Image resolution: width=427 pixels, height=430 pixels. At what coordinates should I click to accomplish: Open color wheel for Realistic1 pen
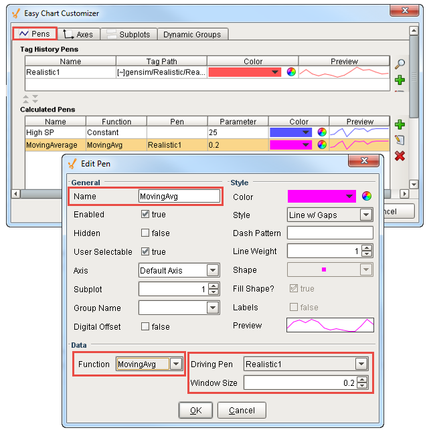(x=291, y=72)
